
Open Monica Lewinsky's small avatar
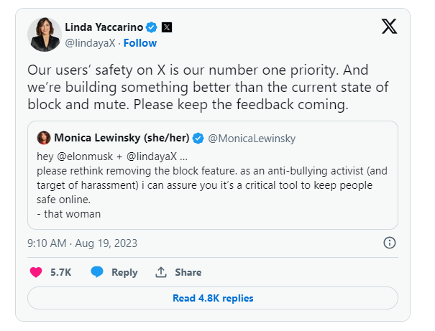pos(44,138)
